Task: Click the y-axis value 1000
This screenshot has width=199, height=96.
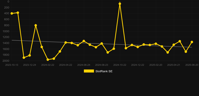Action: click(6, 31)
